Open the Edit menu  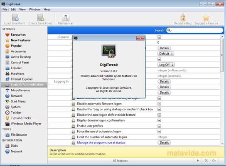point(13,10)
